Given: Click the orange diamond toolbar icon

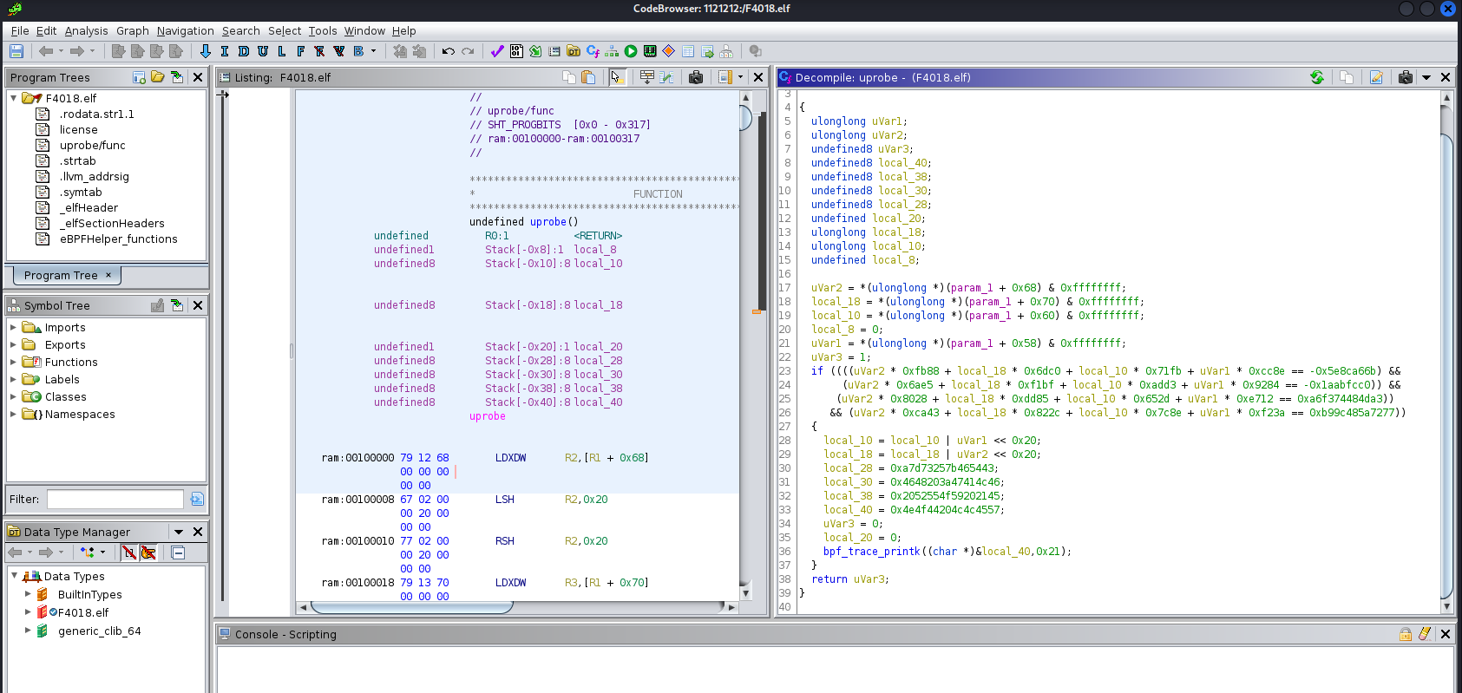Looking at the screenshot, I should click(669, 51).
